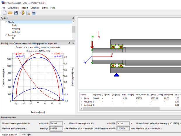Open the Graphics menu
Screen dimensions: 181x136
click(35, 8)
